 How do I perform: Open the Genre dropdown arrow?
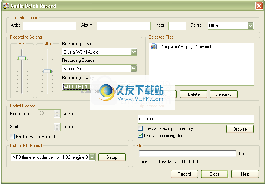250,25
